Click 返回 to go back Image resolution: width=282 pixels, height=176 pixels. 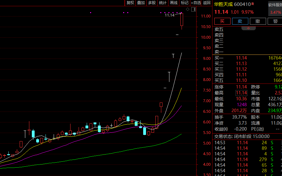coord(207,3)
